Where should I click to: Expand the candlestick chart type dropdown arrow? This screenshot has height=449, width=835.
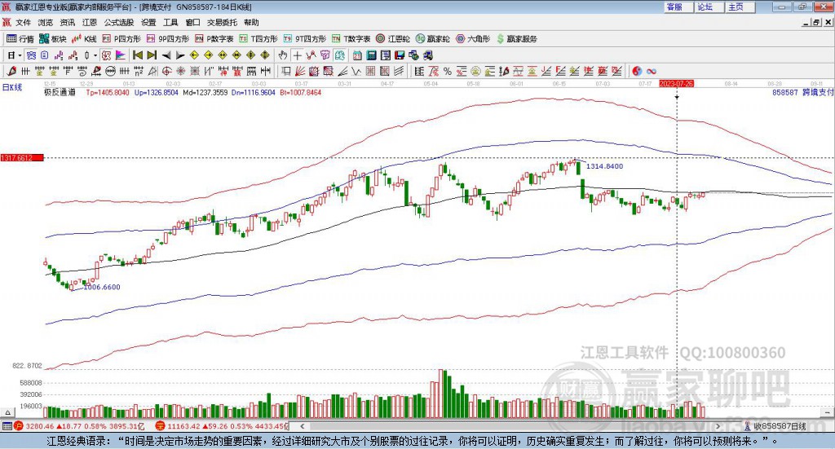95,55
